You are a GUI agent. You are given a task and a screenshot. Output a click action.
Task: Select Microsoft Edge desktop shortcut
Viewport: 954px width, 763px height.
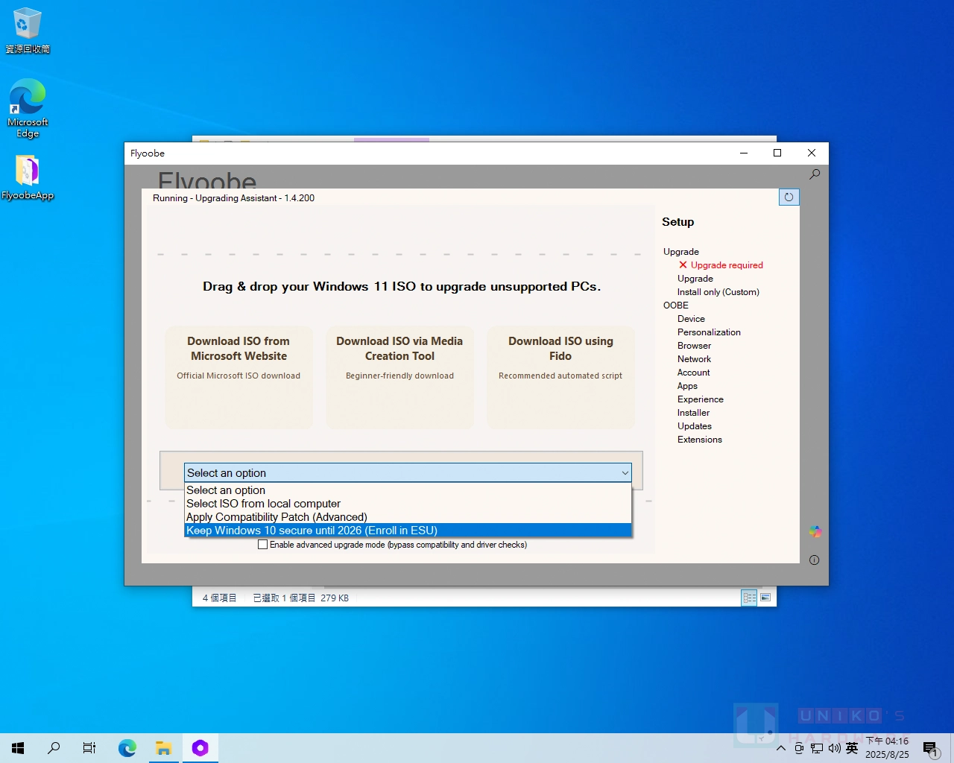coord(28,109)
